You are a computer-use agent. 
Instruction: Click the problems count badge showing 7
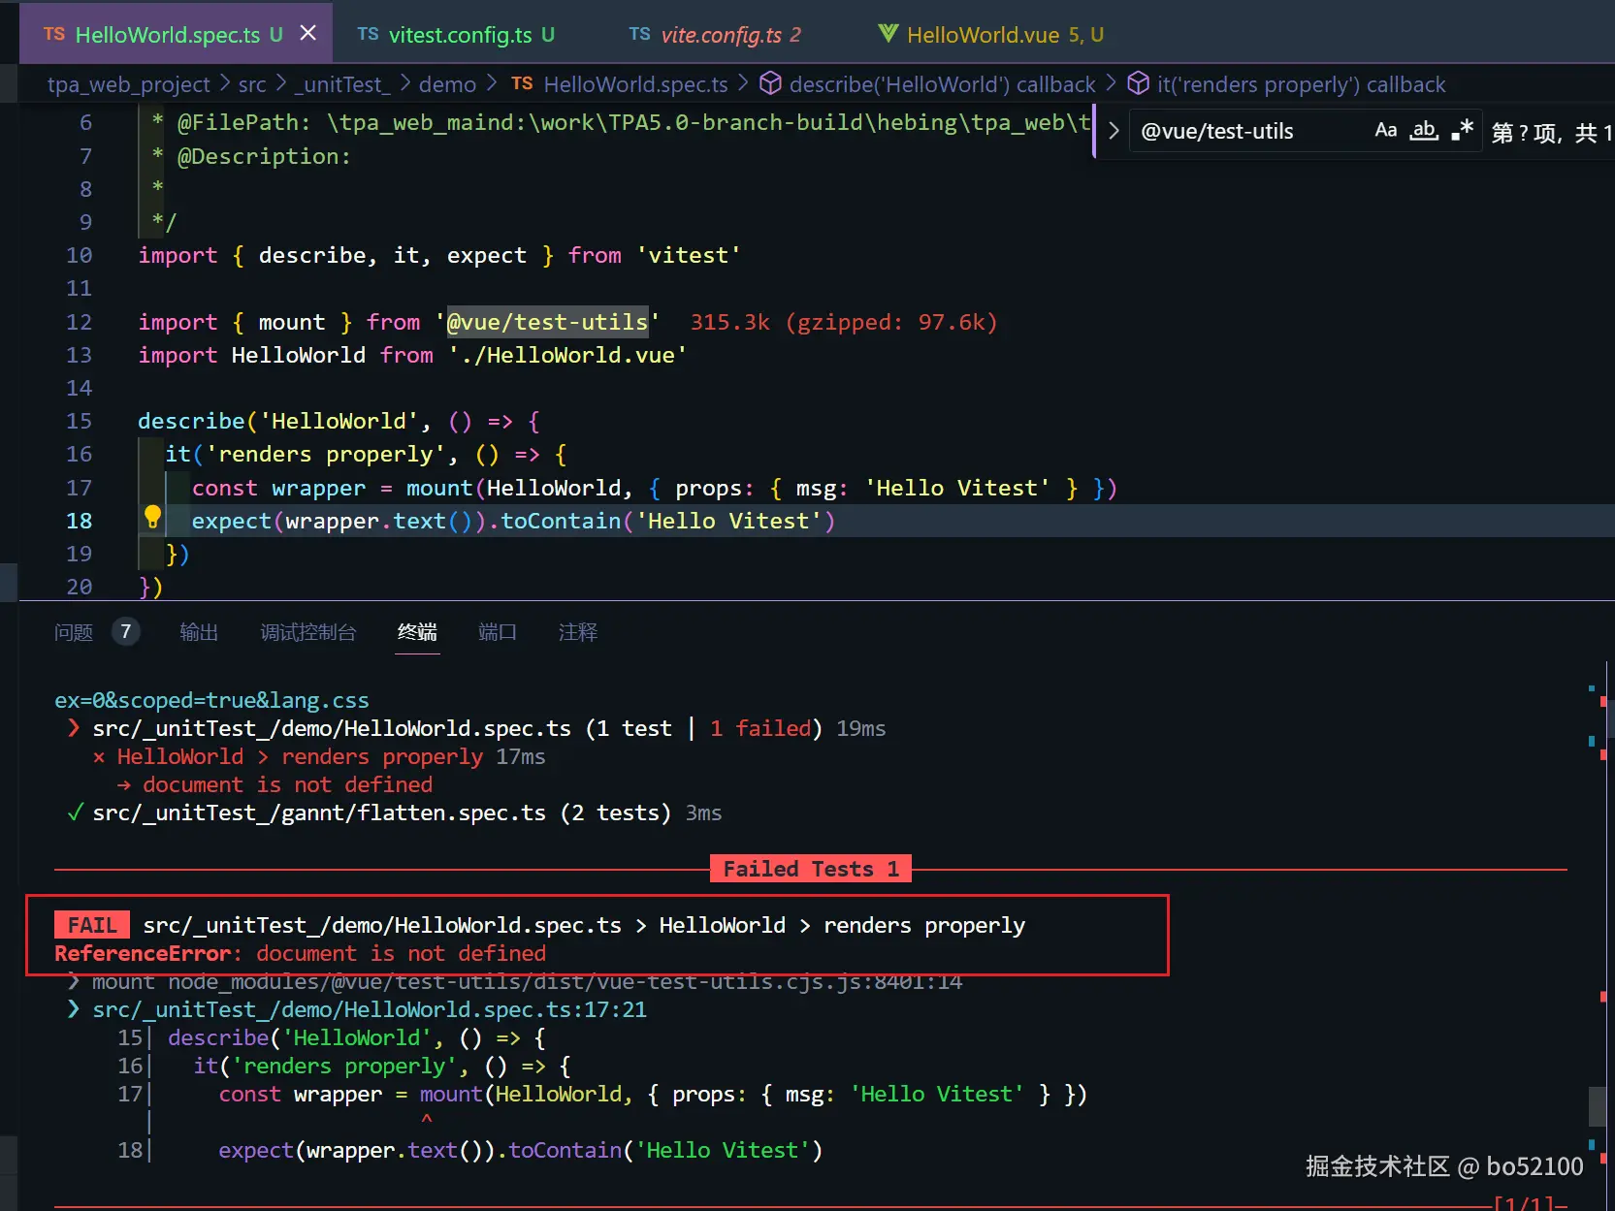[125, 632]
